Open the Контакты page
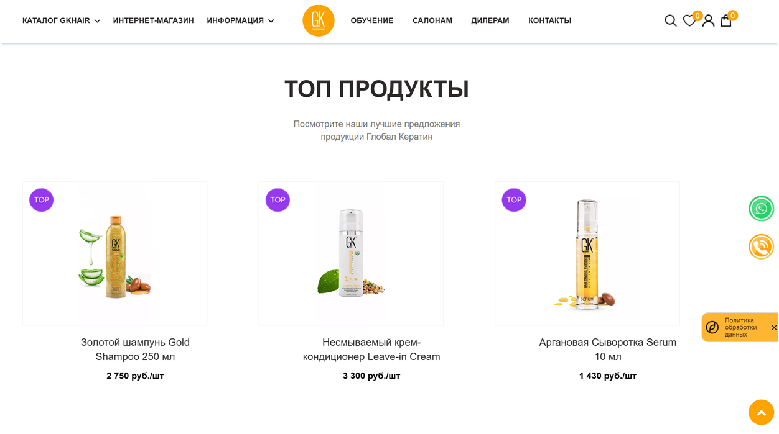Viewport: 779px width, 434px height. (549, 20)
